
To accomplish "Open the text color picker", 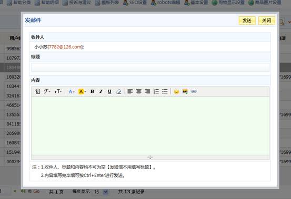I will click(72, 91).
